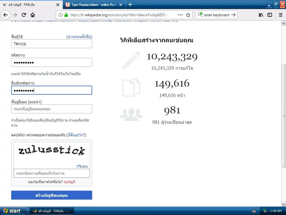Open page actions three-dot menu

180,15
